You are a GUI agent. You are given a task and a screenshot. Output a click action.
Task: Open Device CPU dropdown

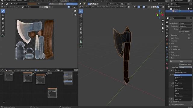point(185,29)
